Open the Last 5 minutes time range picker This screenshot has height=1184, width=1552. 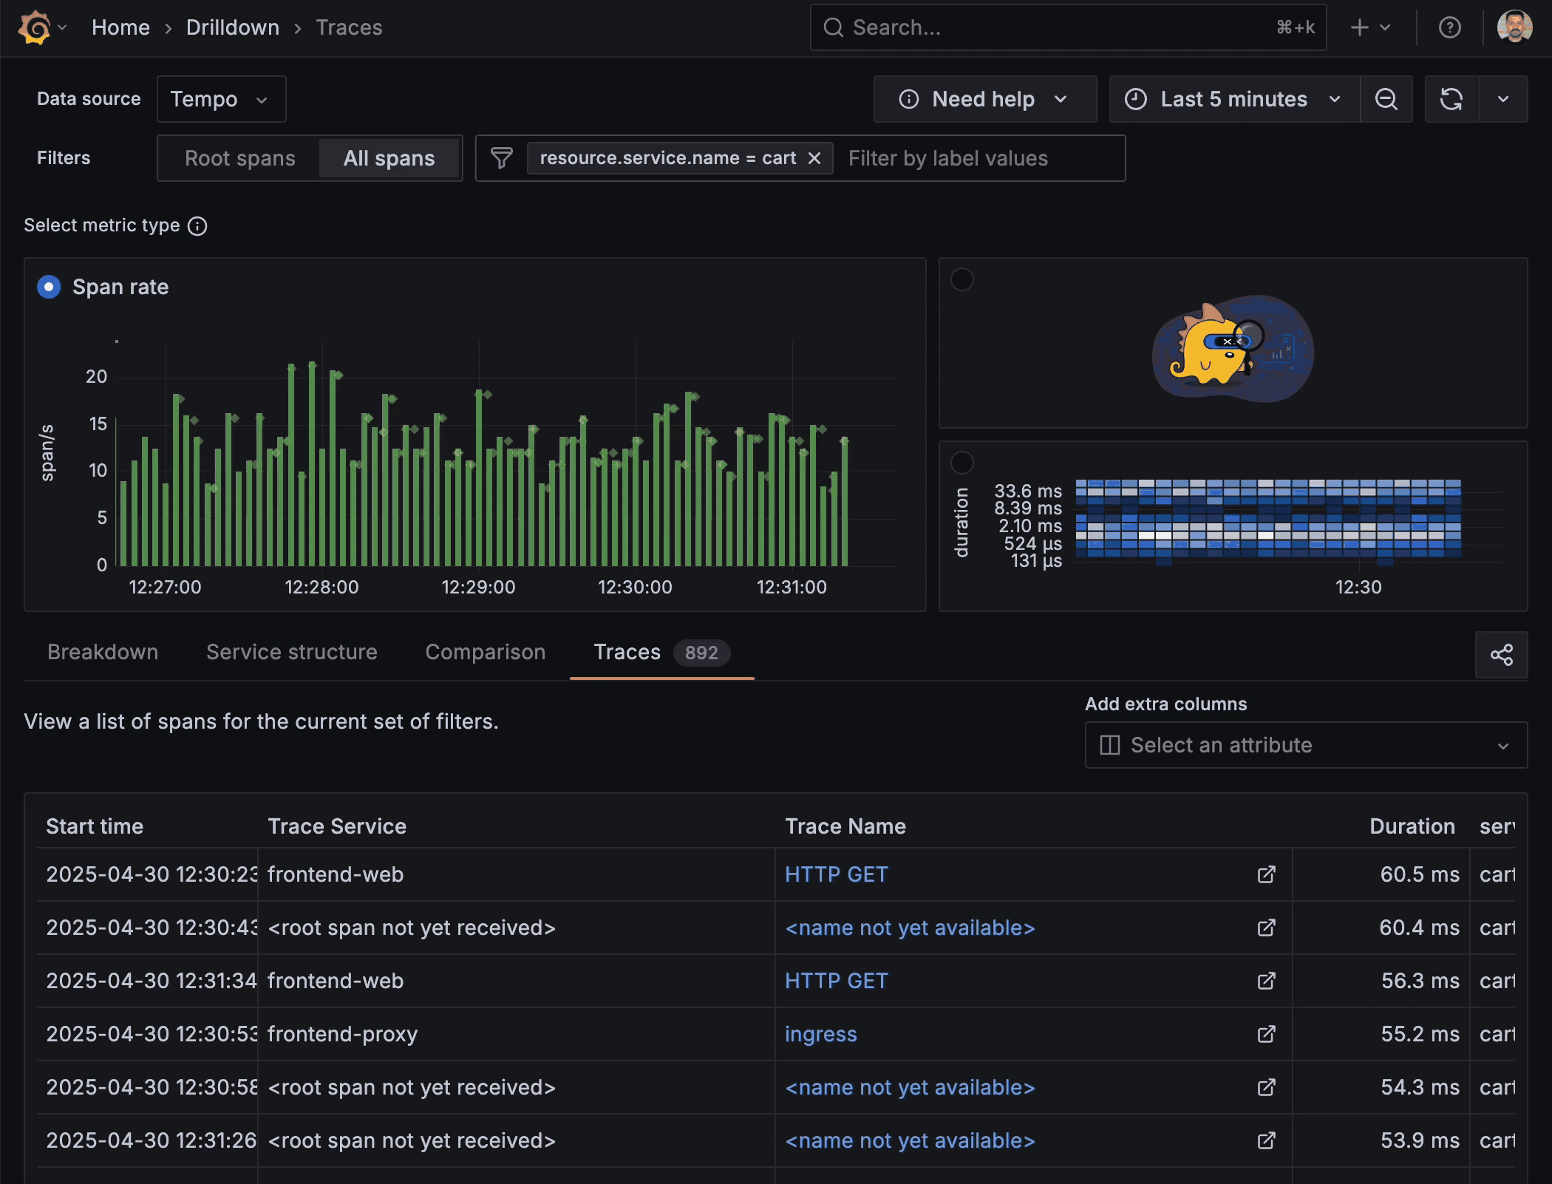tap(1233, 99)
